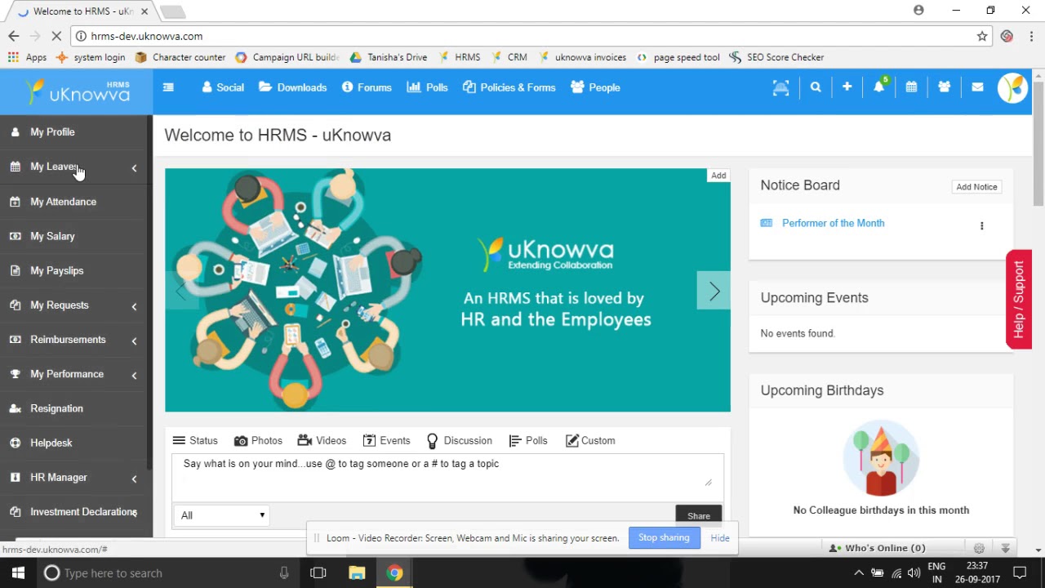Image resolution: width=1045 pixels, height=588 pixels.
Task: Click the search magnifier icon in header
Action: click(x=816, y=87)
